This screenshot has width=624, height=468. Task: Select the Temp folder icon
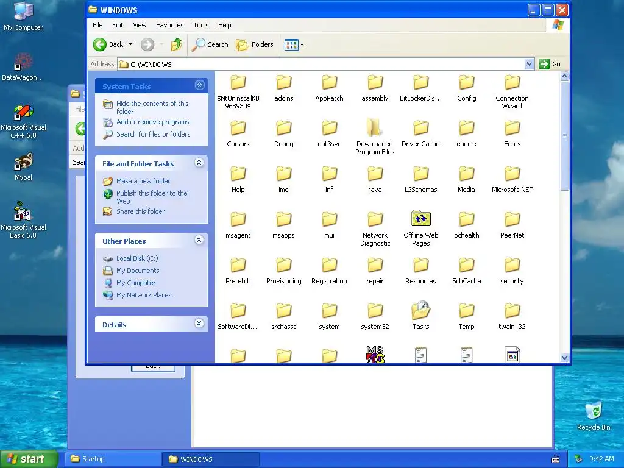click(x=466, y=311)
